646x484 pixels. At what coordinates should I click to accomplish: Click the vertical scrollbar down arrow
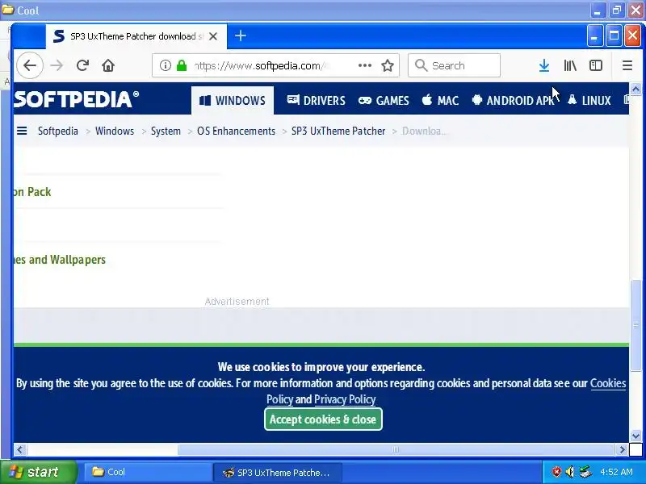coord(636,436)
